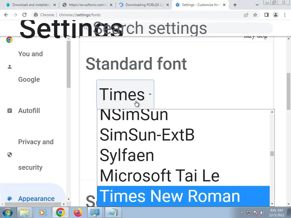Go back to the previous page
The width and height of the screenshot is (291, 218).
(x=6, y=15)
